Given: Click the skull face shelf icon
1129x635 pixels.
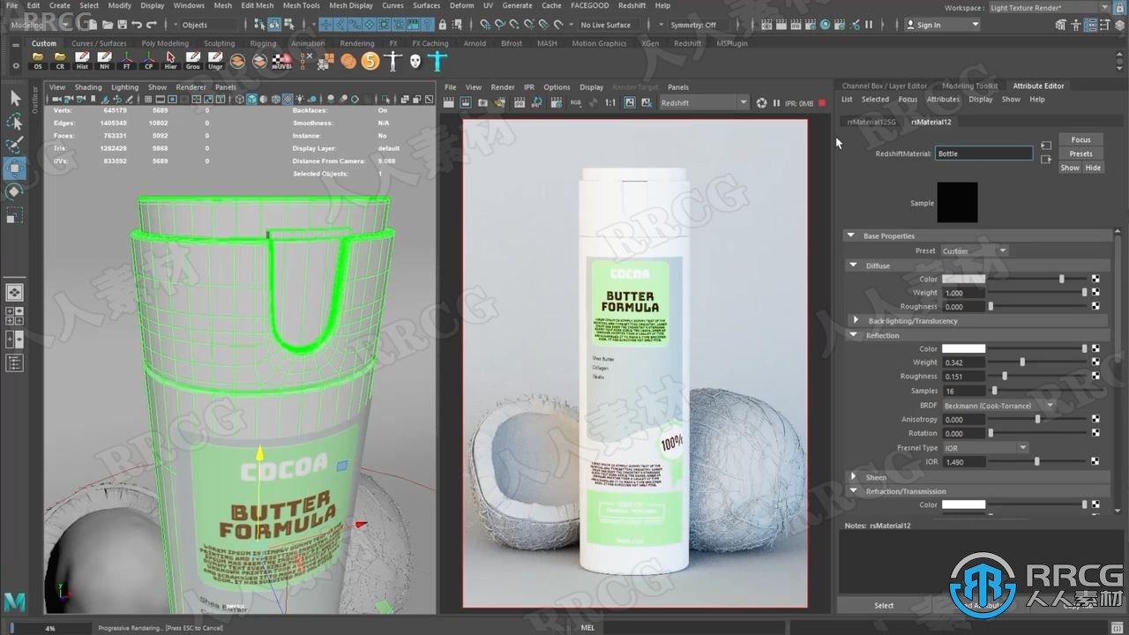Looking at the screenshot, I should pos(415,61).
